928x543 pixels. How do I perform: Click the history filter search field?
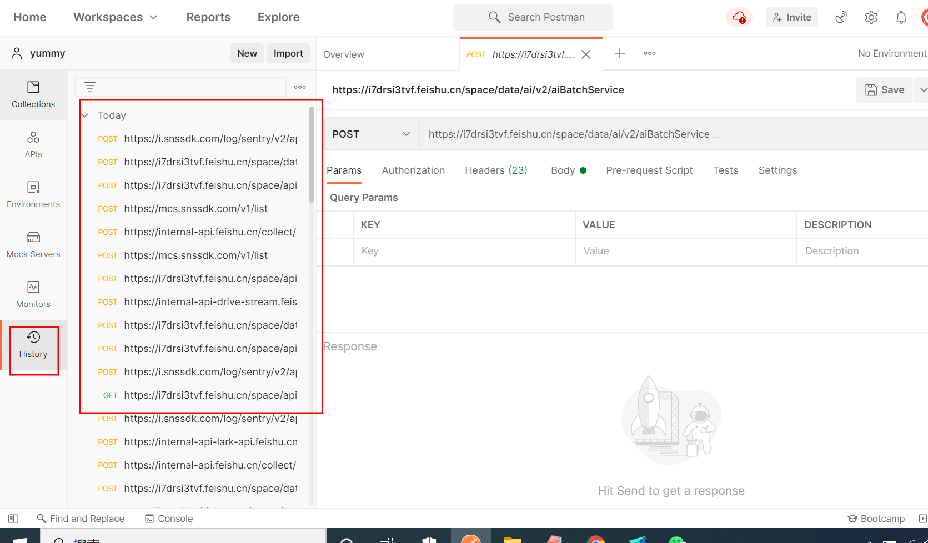(180, 87)
